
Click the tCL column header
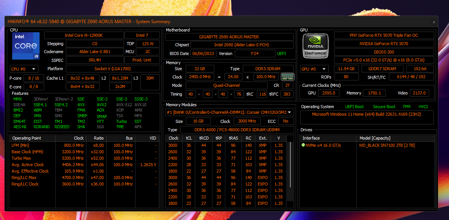(x=189, y=138)
